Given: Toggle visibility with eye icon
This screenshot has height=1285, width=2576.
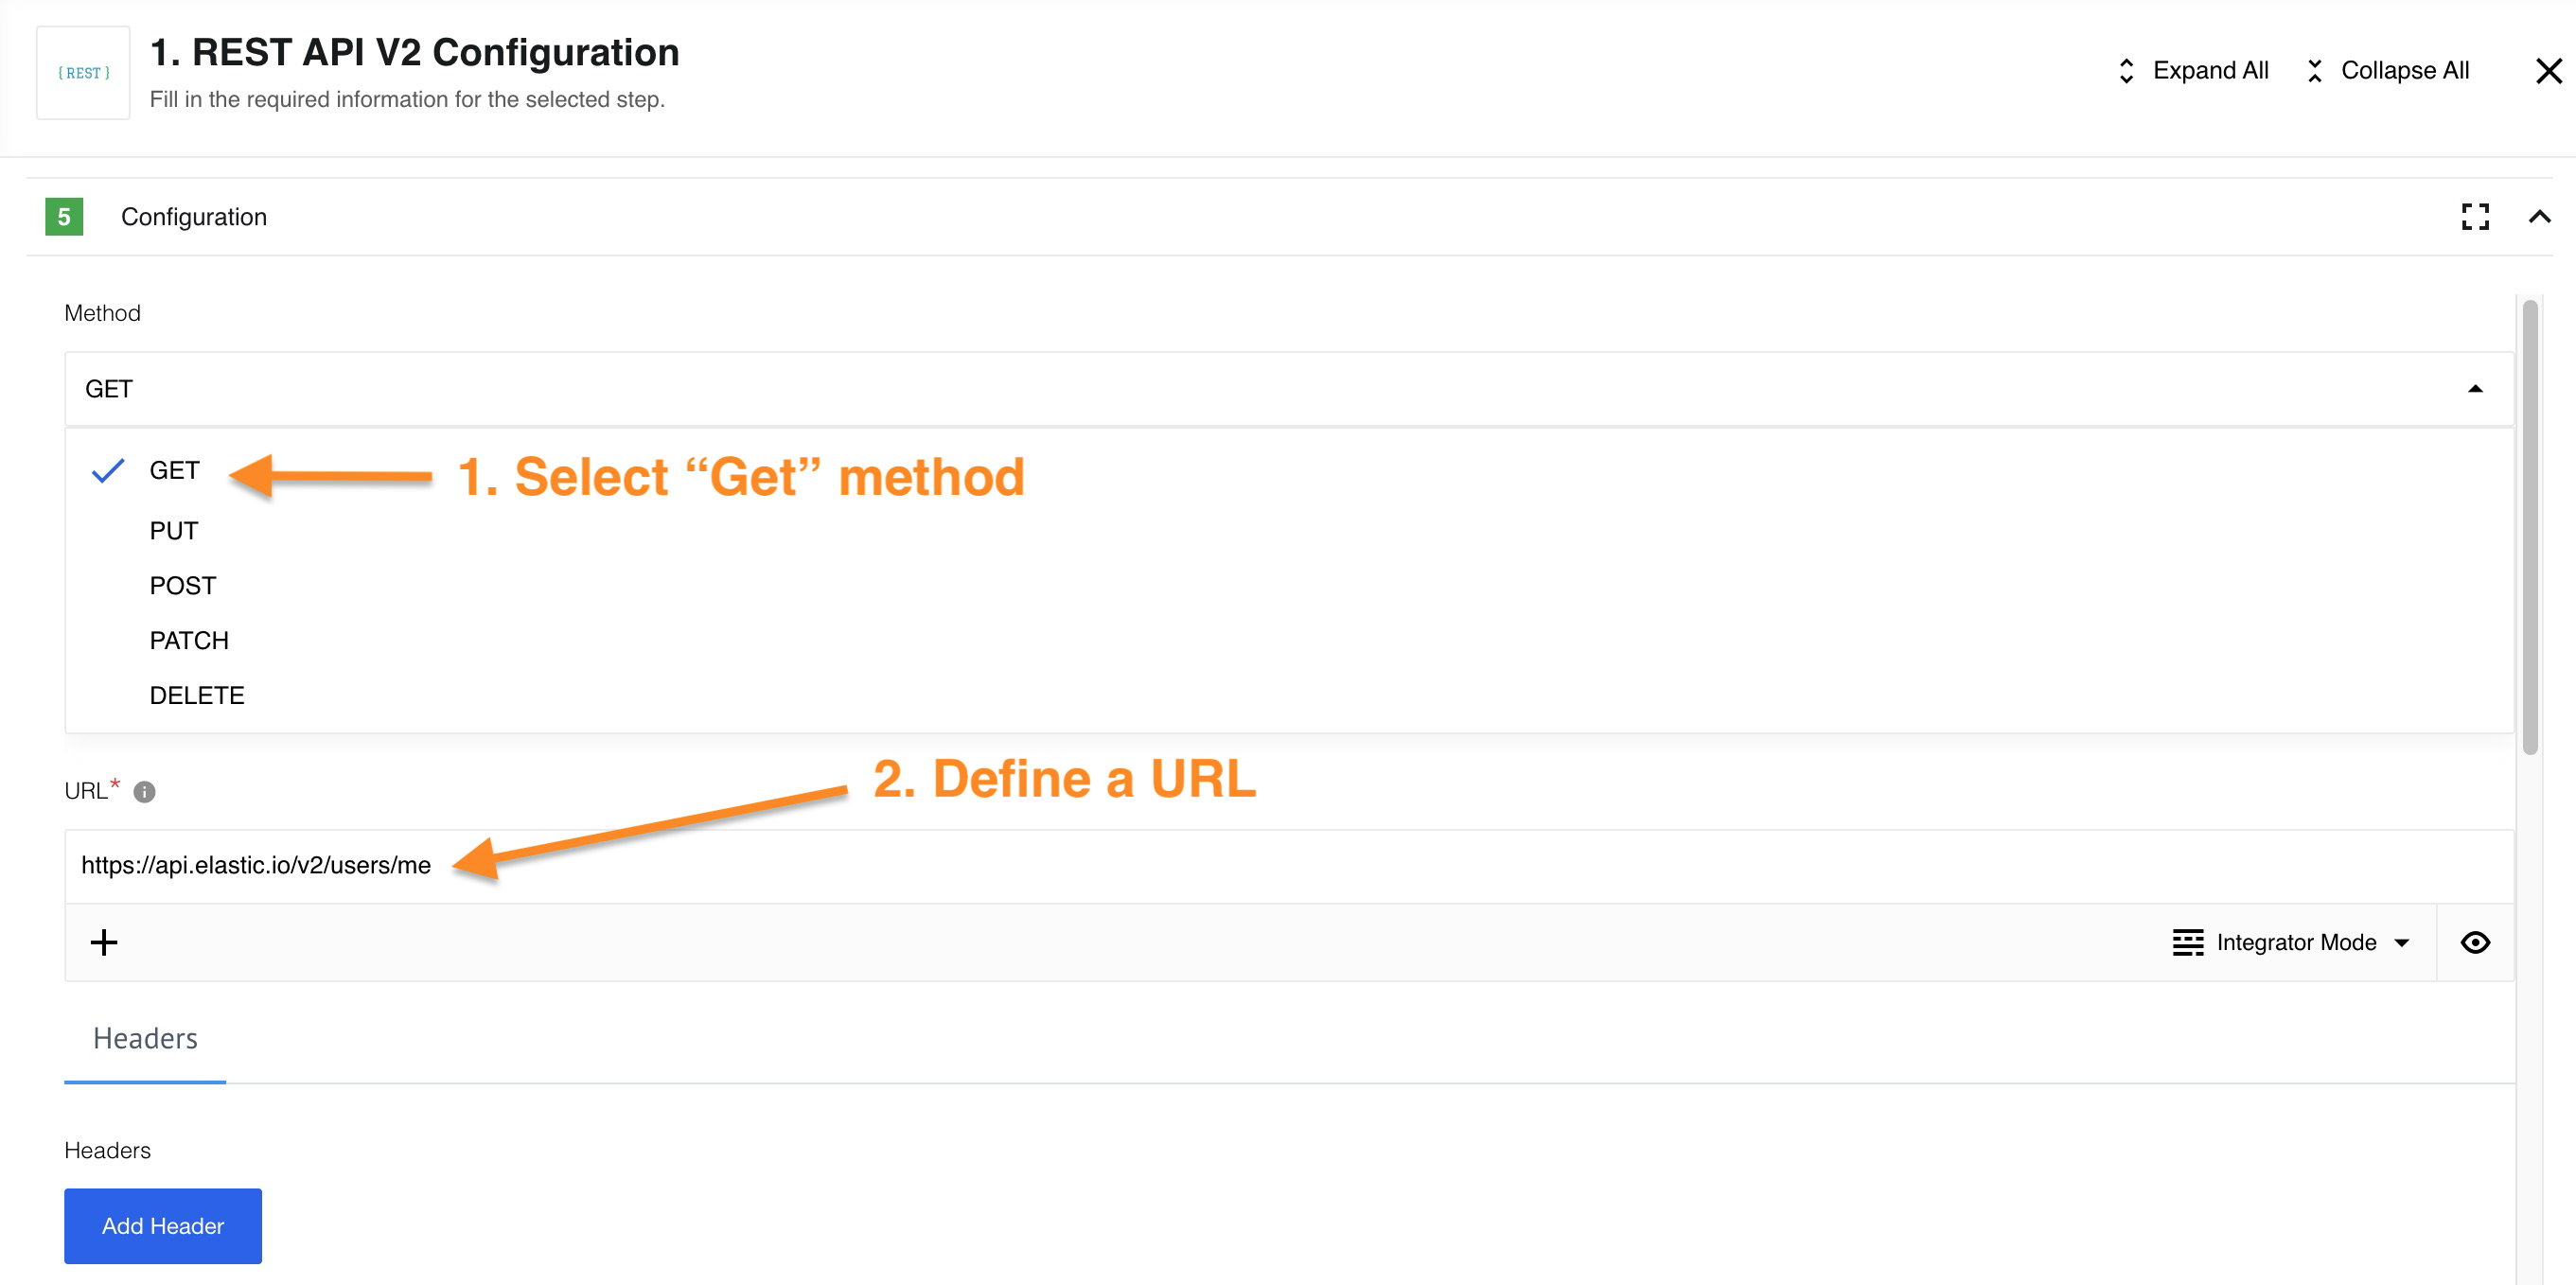Looking at the screenshot, I should [2476, 943].
